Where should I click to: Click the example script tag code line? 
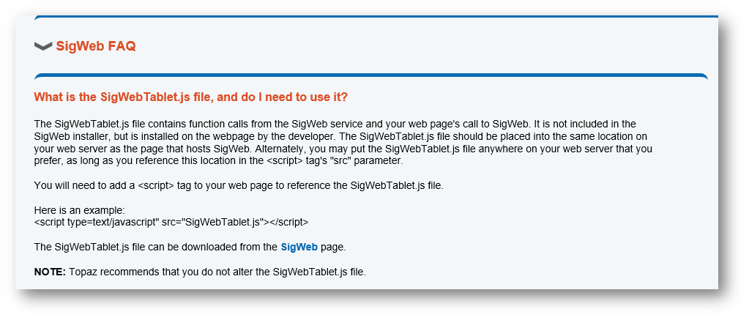[x=171, y=222]
